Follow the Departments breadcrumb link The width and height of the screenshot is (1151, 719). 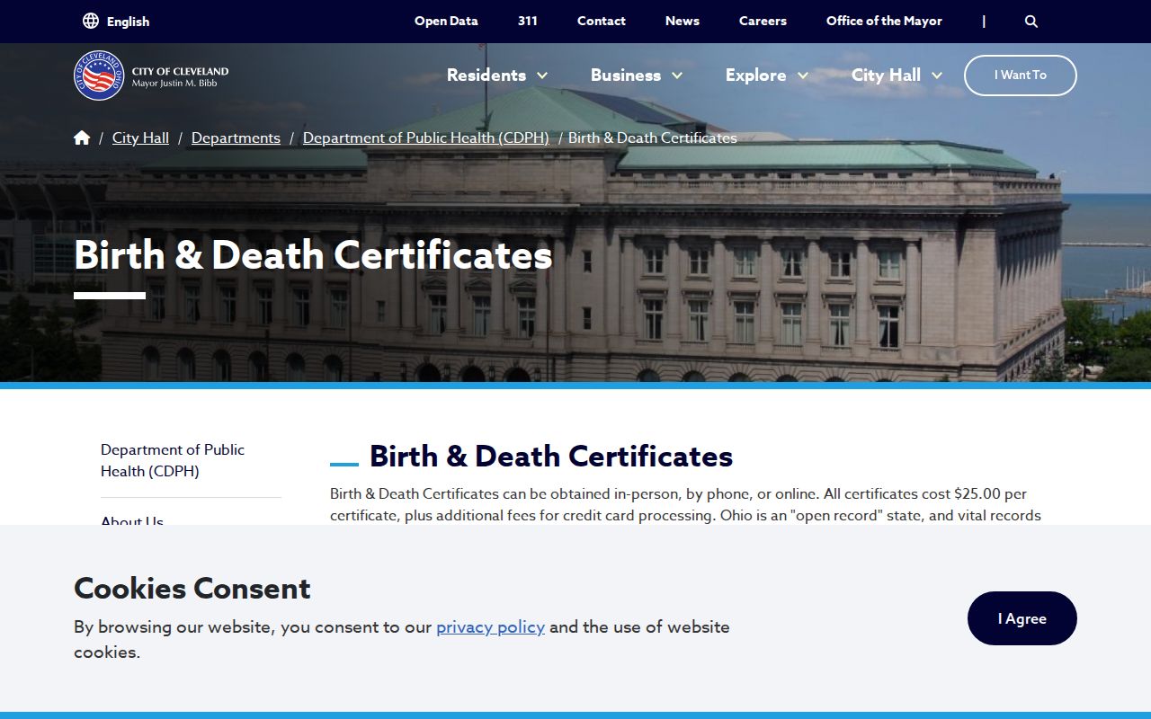236,138
